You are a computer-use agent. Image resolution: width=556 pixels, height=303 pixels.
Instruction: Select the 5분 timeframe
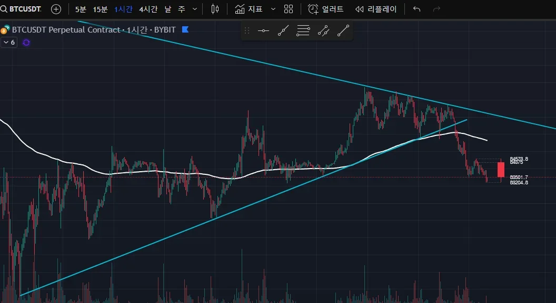pos(81,9)
